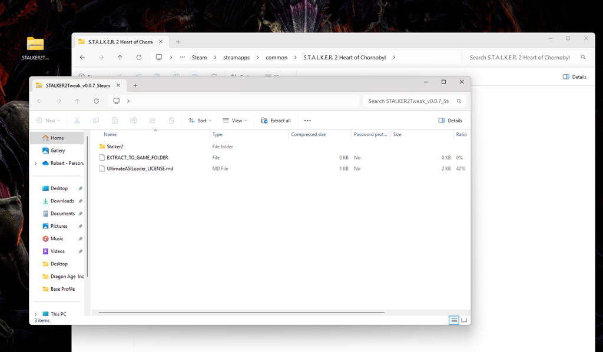Go up in S.T.A.L.K.E.R. 2 window
Image resolution: width=603 pixels, height=352 pixels.
click(x=120, y=57)
